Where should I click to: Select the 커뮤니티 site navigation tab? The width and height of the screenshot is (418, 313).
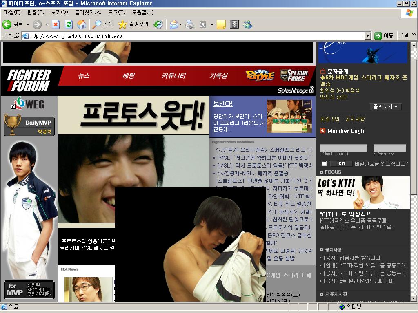tap(173, 76)
